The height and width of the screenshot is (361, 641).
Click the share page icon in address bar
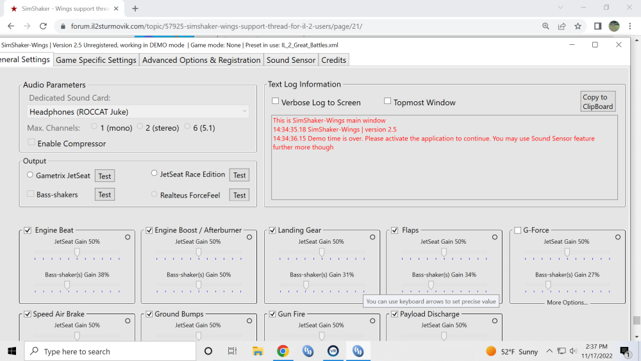click(x=562, y=26)
